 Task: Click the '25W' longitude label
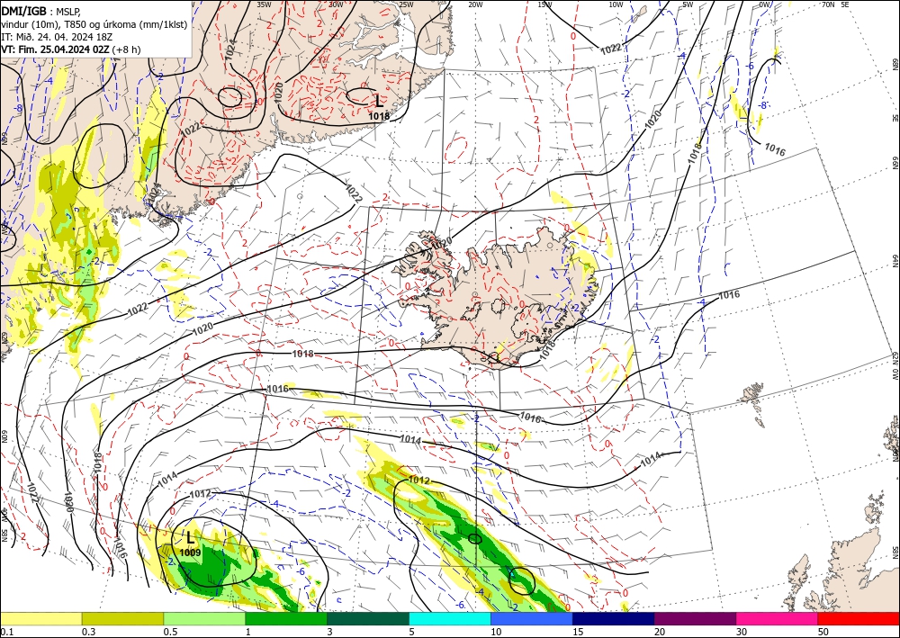[406, 4]
